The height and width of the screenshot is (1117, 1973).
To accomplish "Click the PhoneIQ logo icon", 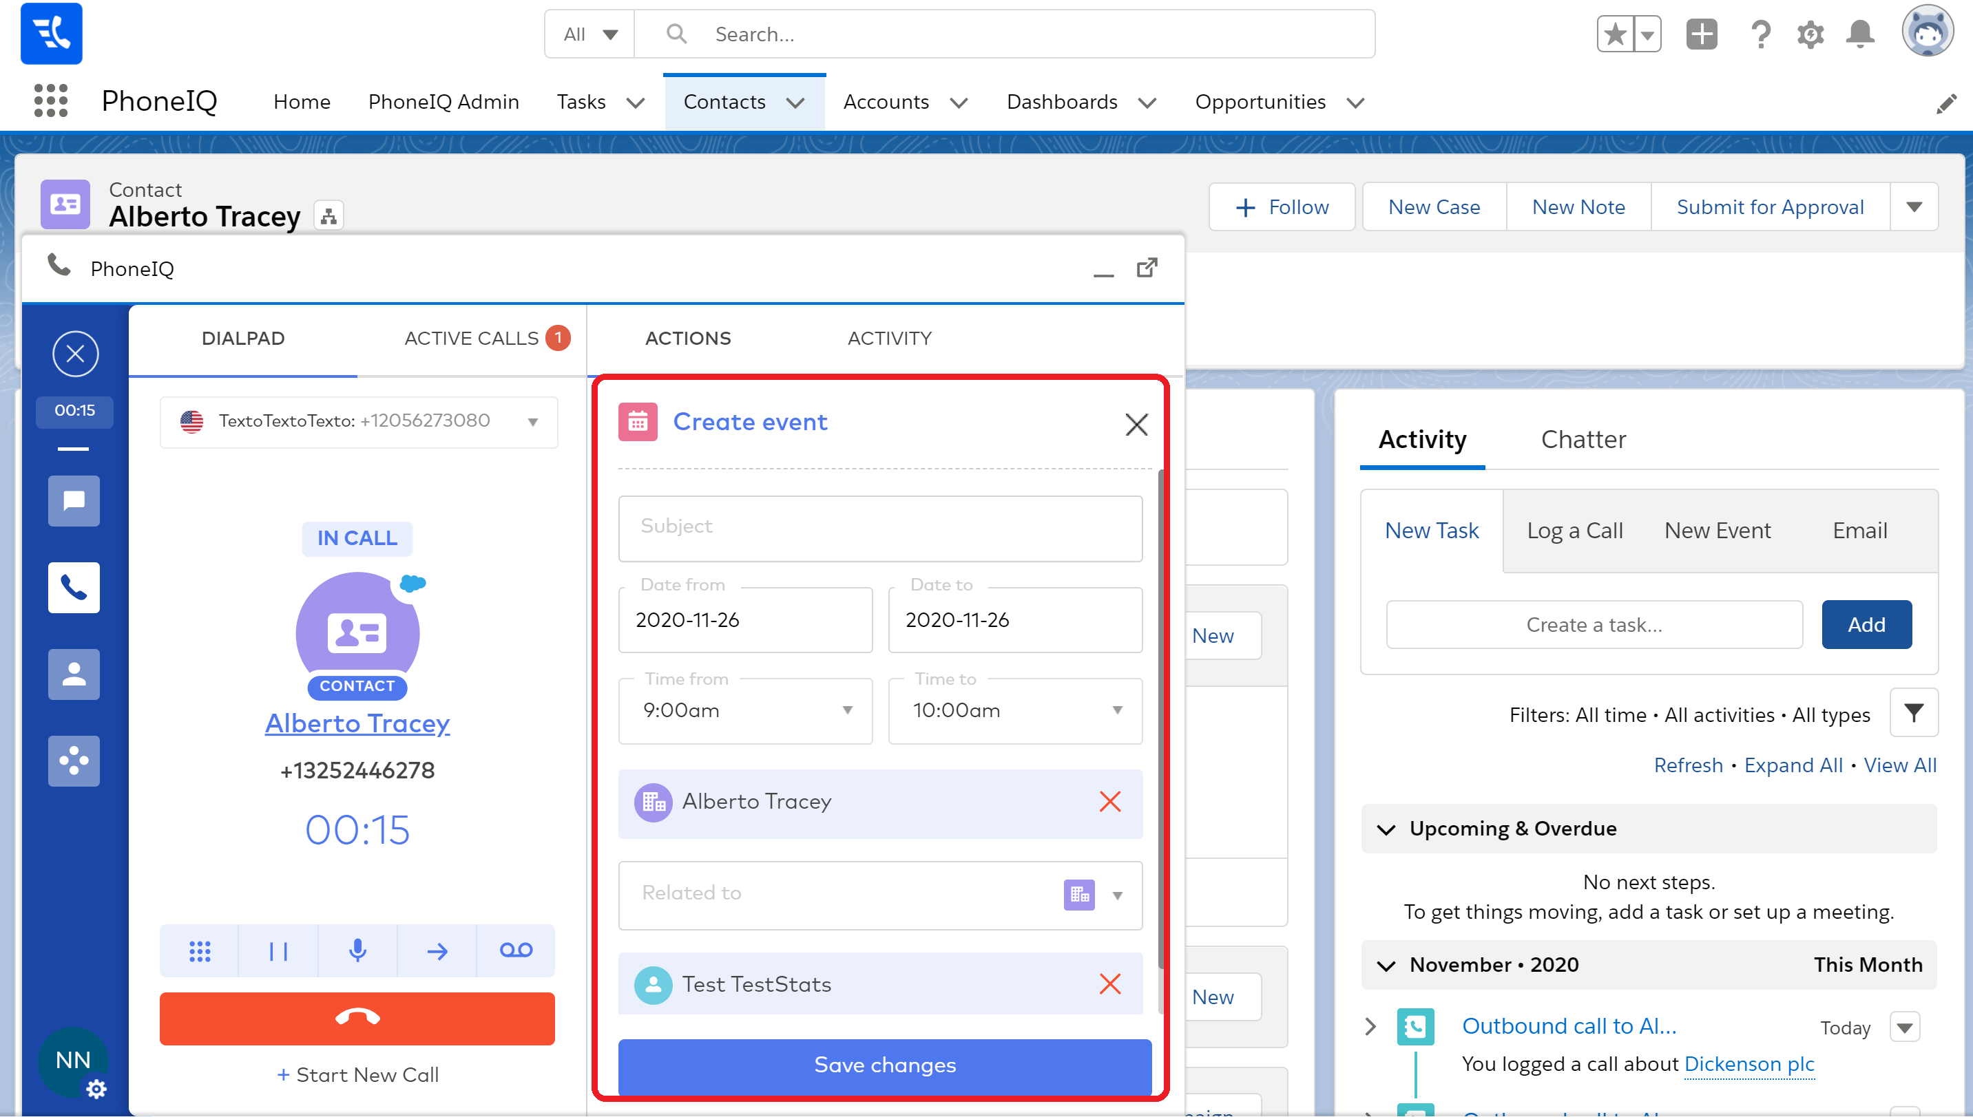I will point(52,34).
